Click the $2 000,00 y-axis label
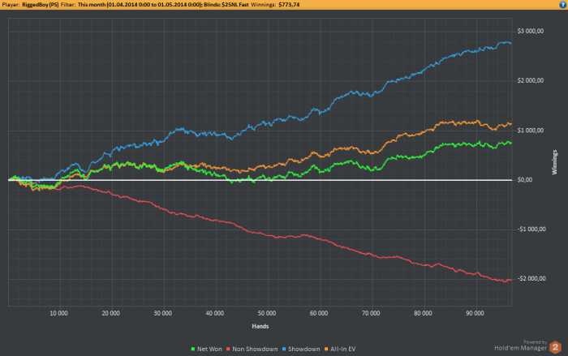 (x=531, y=80)
